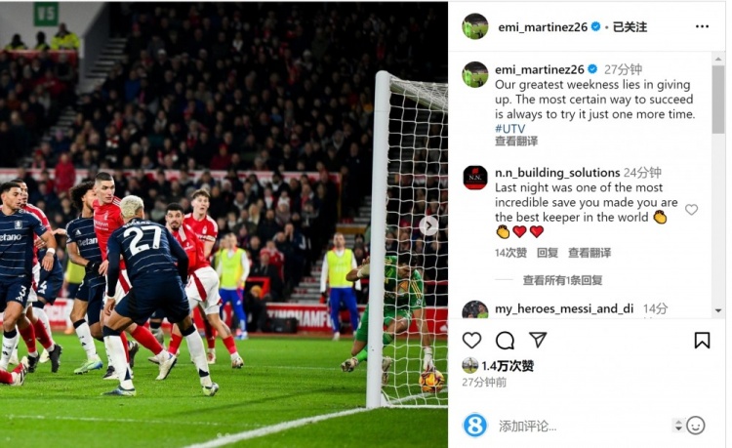The width and height of the screenshot is (732, 448).
Task: Toggle the 已关注 following status
Action: pos(630,27)
